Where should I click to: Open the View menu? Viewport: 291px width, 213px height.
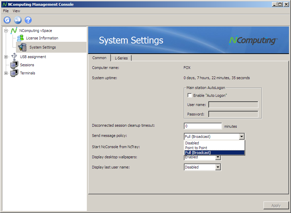tap(16, 11)
